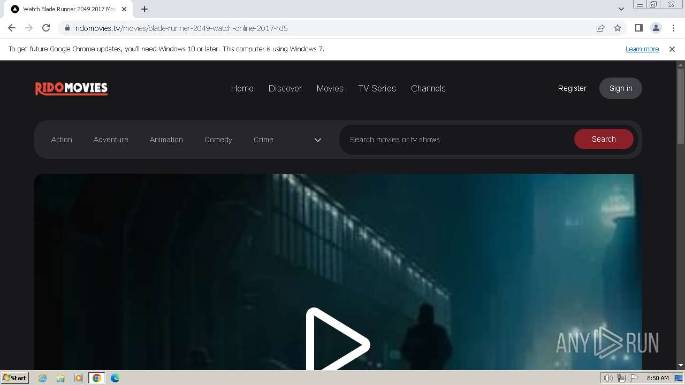Click the RidoMovies logo
This screenshot has width=685, height=385.
click(72, 88)
